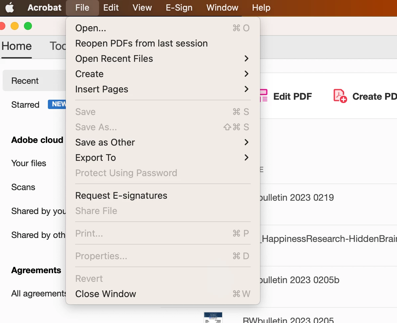The height and width of the screenshot is (323, 397).
Task: Click the Edit PDF button label
Action: (x=293, y=96)
